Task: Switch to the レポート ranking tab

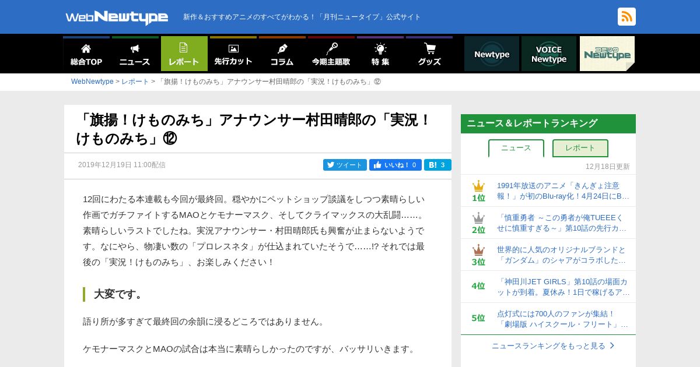Action: click(580, 148)
